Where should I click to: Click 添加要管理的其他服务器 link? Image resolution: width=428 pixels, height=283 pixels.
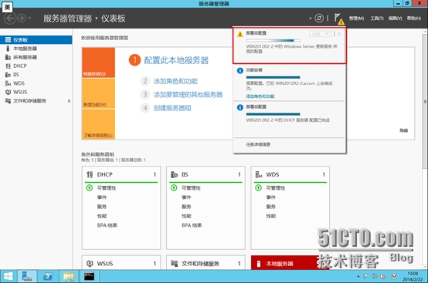point(188,95)
